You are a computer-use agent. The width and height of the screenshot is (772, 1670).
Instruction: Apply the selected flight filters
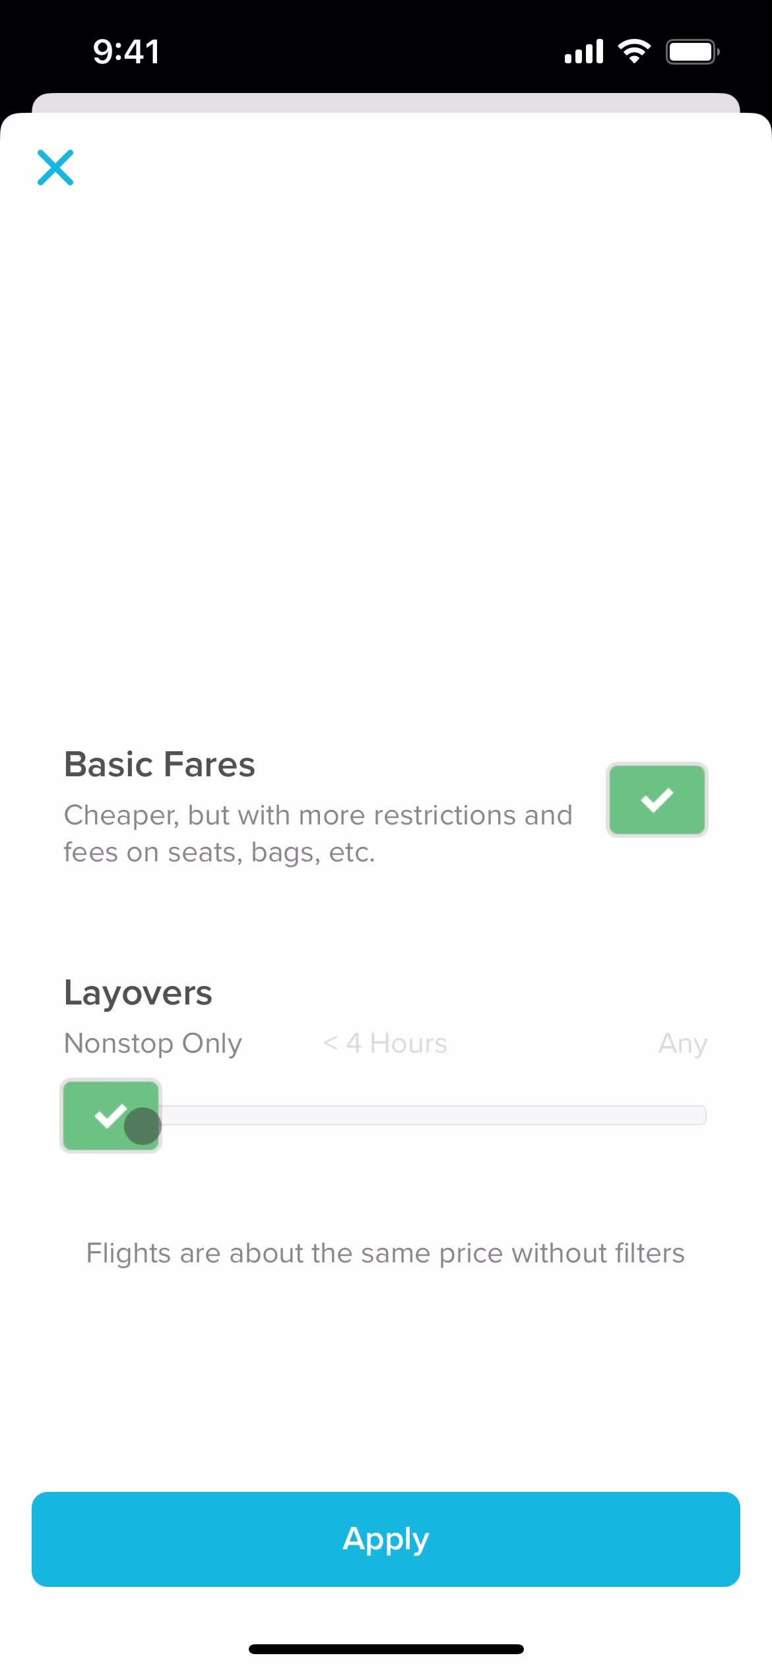tap(386, 1539)
